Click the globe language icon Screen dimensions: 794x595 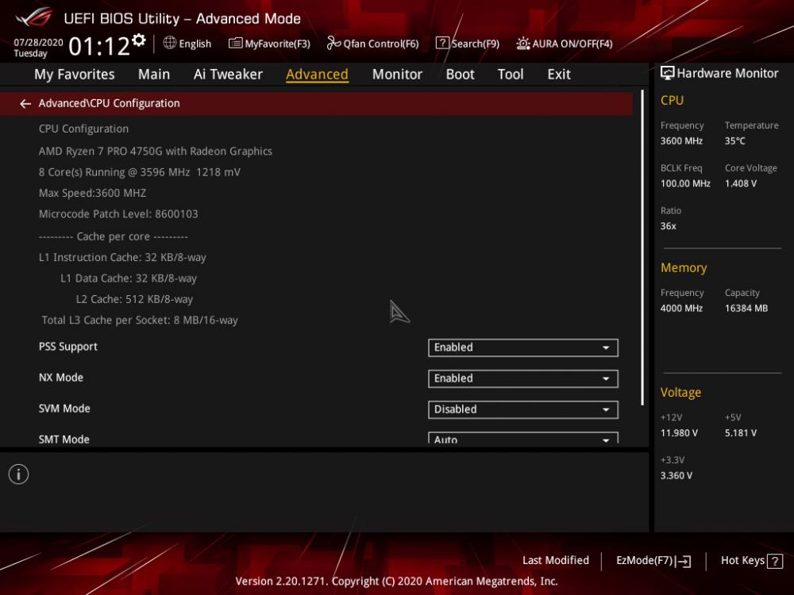170,43
